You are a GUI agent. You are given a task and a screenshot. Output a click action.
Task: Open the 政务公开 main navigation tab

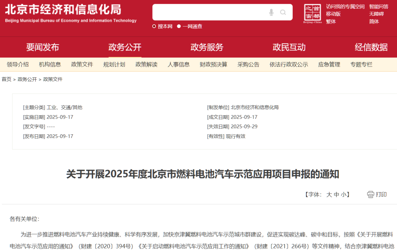(125, 47)
